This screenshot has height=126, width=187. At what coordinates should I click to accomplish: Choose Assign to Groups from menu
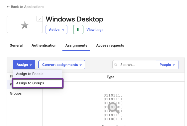tap(30, 83)
